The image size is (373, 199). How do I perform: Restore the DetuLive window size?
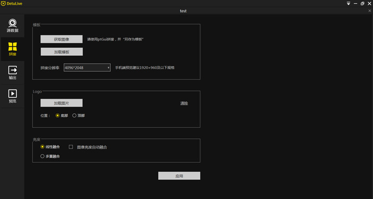[362, 4]
